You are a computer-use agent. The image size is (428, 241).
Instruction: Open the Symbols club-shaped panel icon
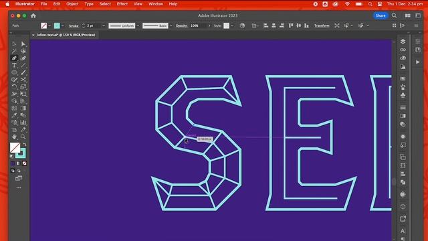[403, 95]
